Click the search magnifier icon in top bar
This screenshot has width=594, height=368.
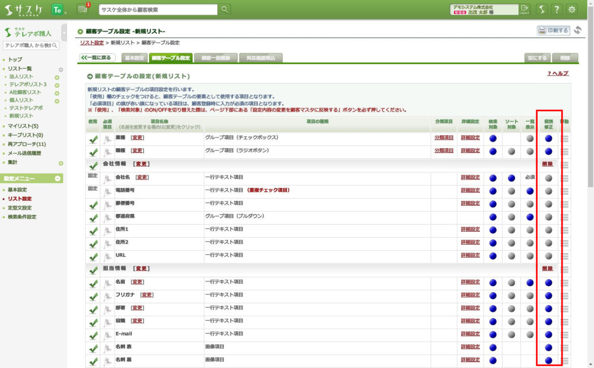pyautogui.click(x=225, y=9)
